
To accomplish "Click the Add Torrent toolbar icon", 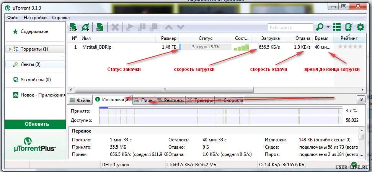I will [73, 27].
